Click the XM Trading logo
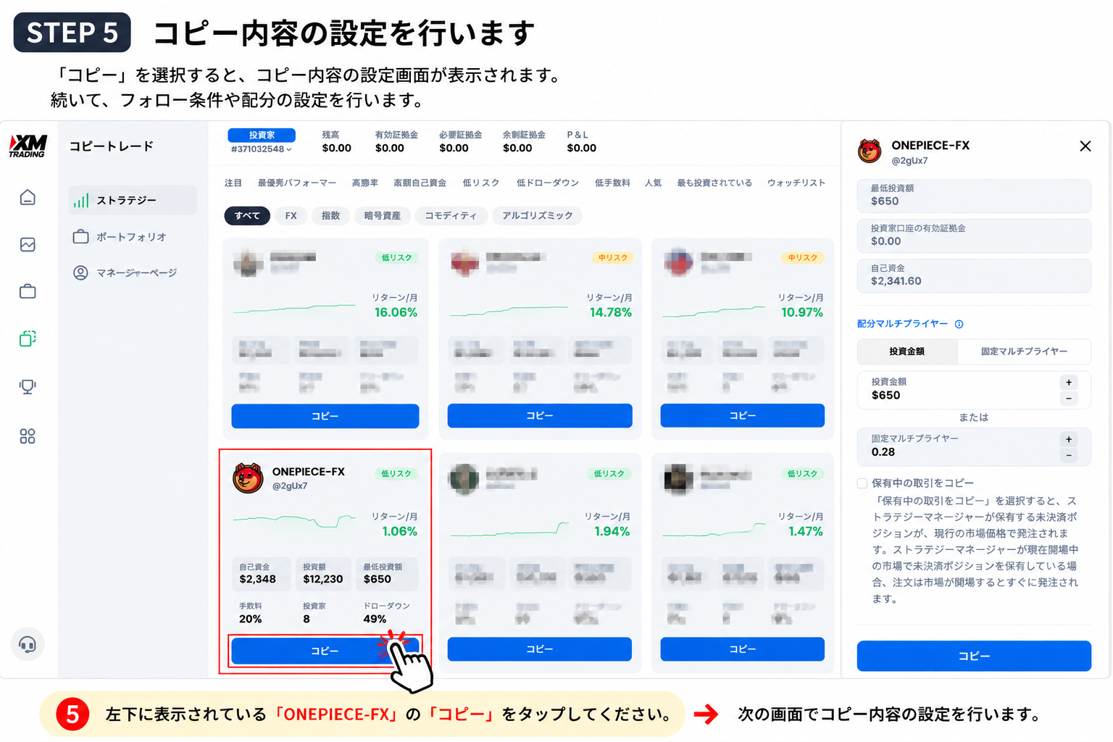Screen dimensions: 1113x742 (x=28, y=146)
